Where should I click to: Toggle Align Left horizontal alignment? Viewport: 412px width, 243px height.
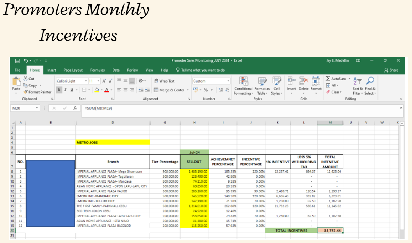tap(119, 90)
